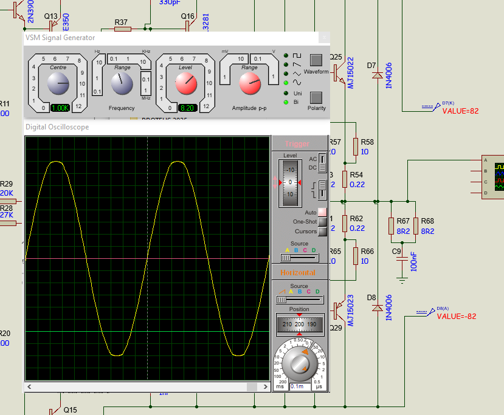Viewport: 504px width, 415px height.
Task: Click the oscilloscope instrument component in schematic
Action: pyautogui.click(x=492, y=176)
